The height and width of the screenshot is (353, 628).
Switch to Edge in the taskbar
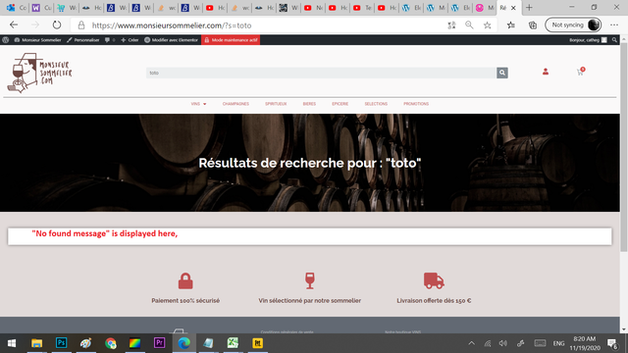(184, 343)
